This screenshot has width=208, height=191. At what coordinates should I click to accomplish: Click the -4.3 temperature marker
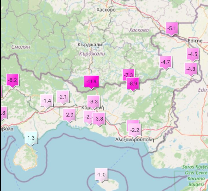click(x=191, y=69)
